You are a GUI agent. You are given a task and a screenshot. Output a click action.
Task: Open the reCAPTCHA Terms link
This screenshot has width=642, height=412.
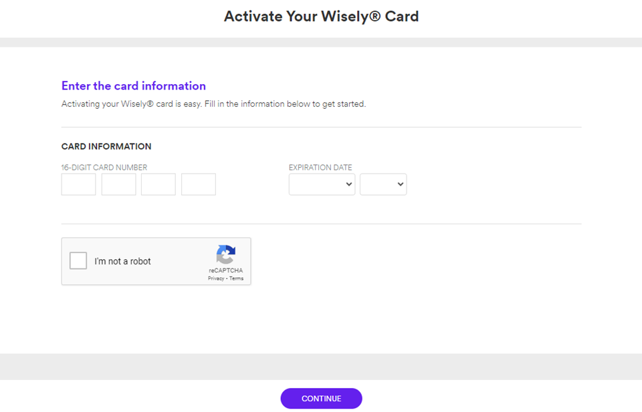click(x=236, y=278)
